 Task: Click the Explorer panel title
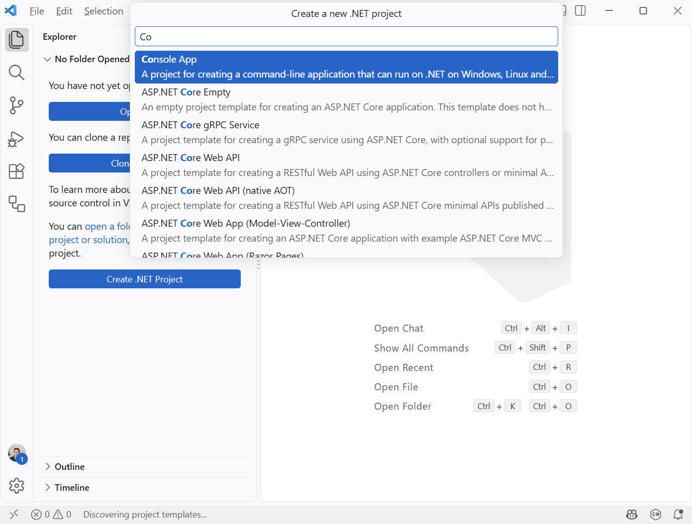(60, 37)
